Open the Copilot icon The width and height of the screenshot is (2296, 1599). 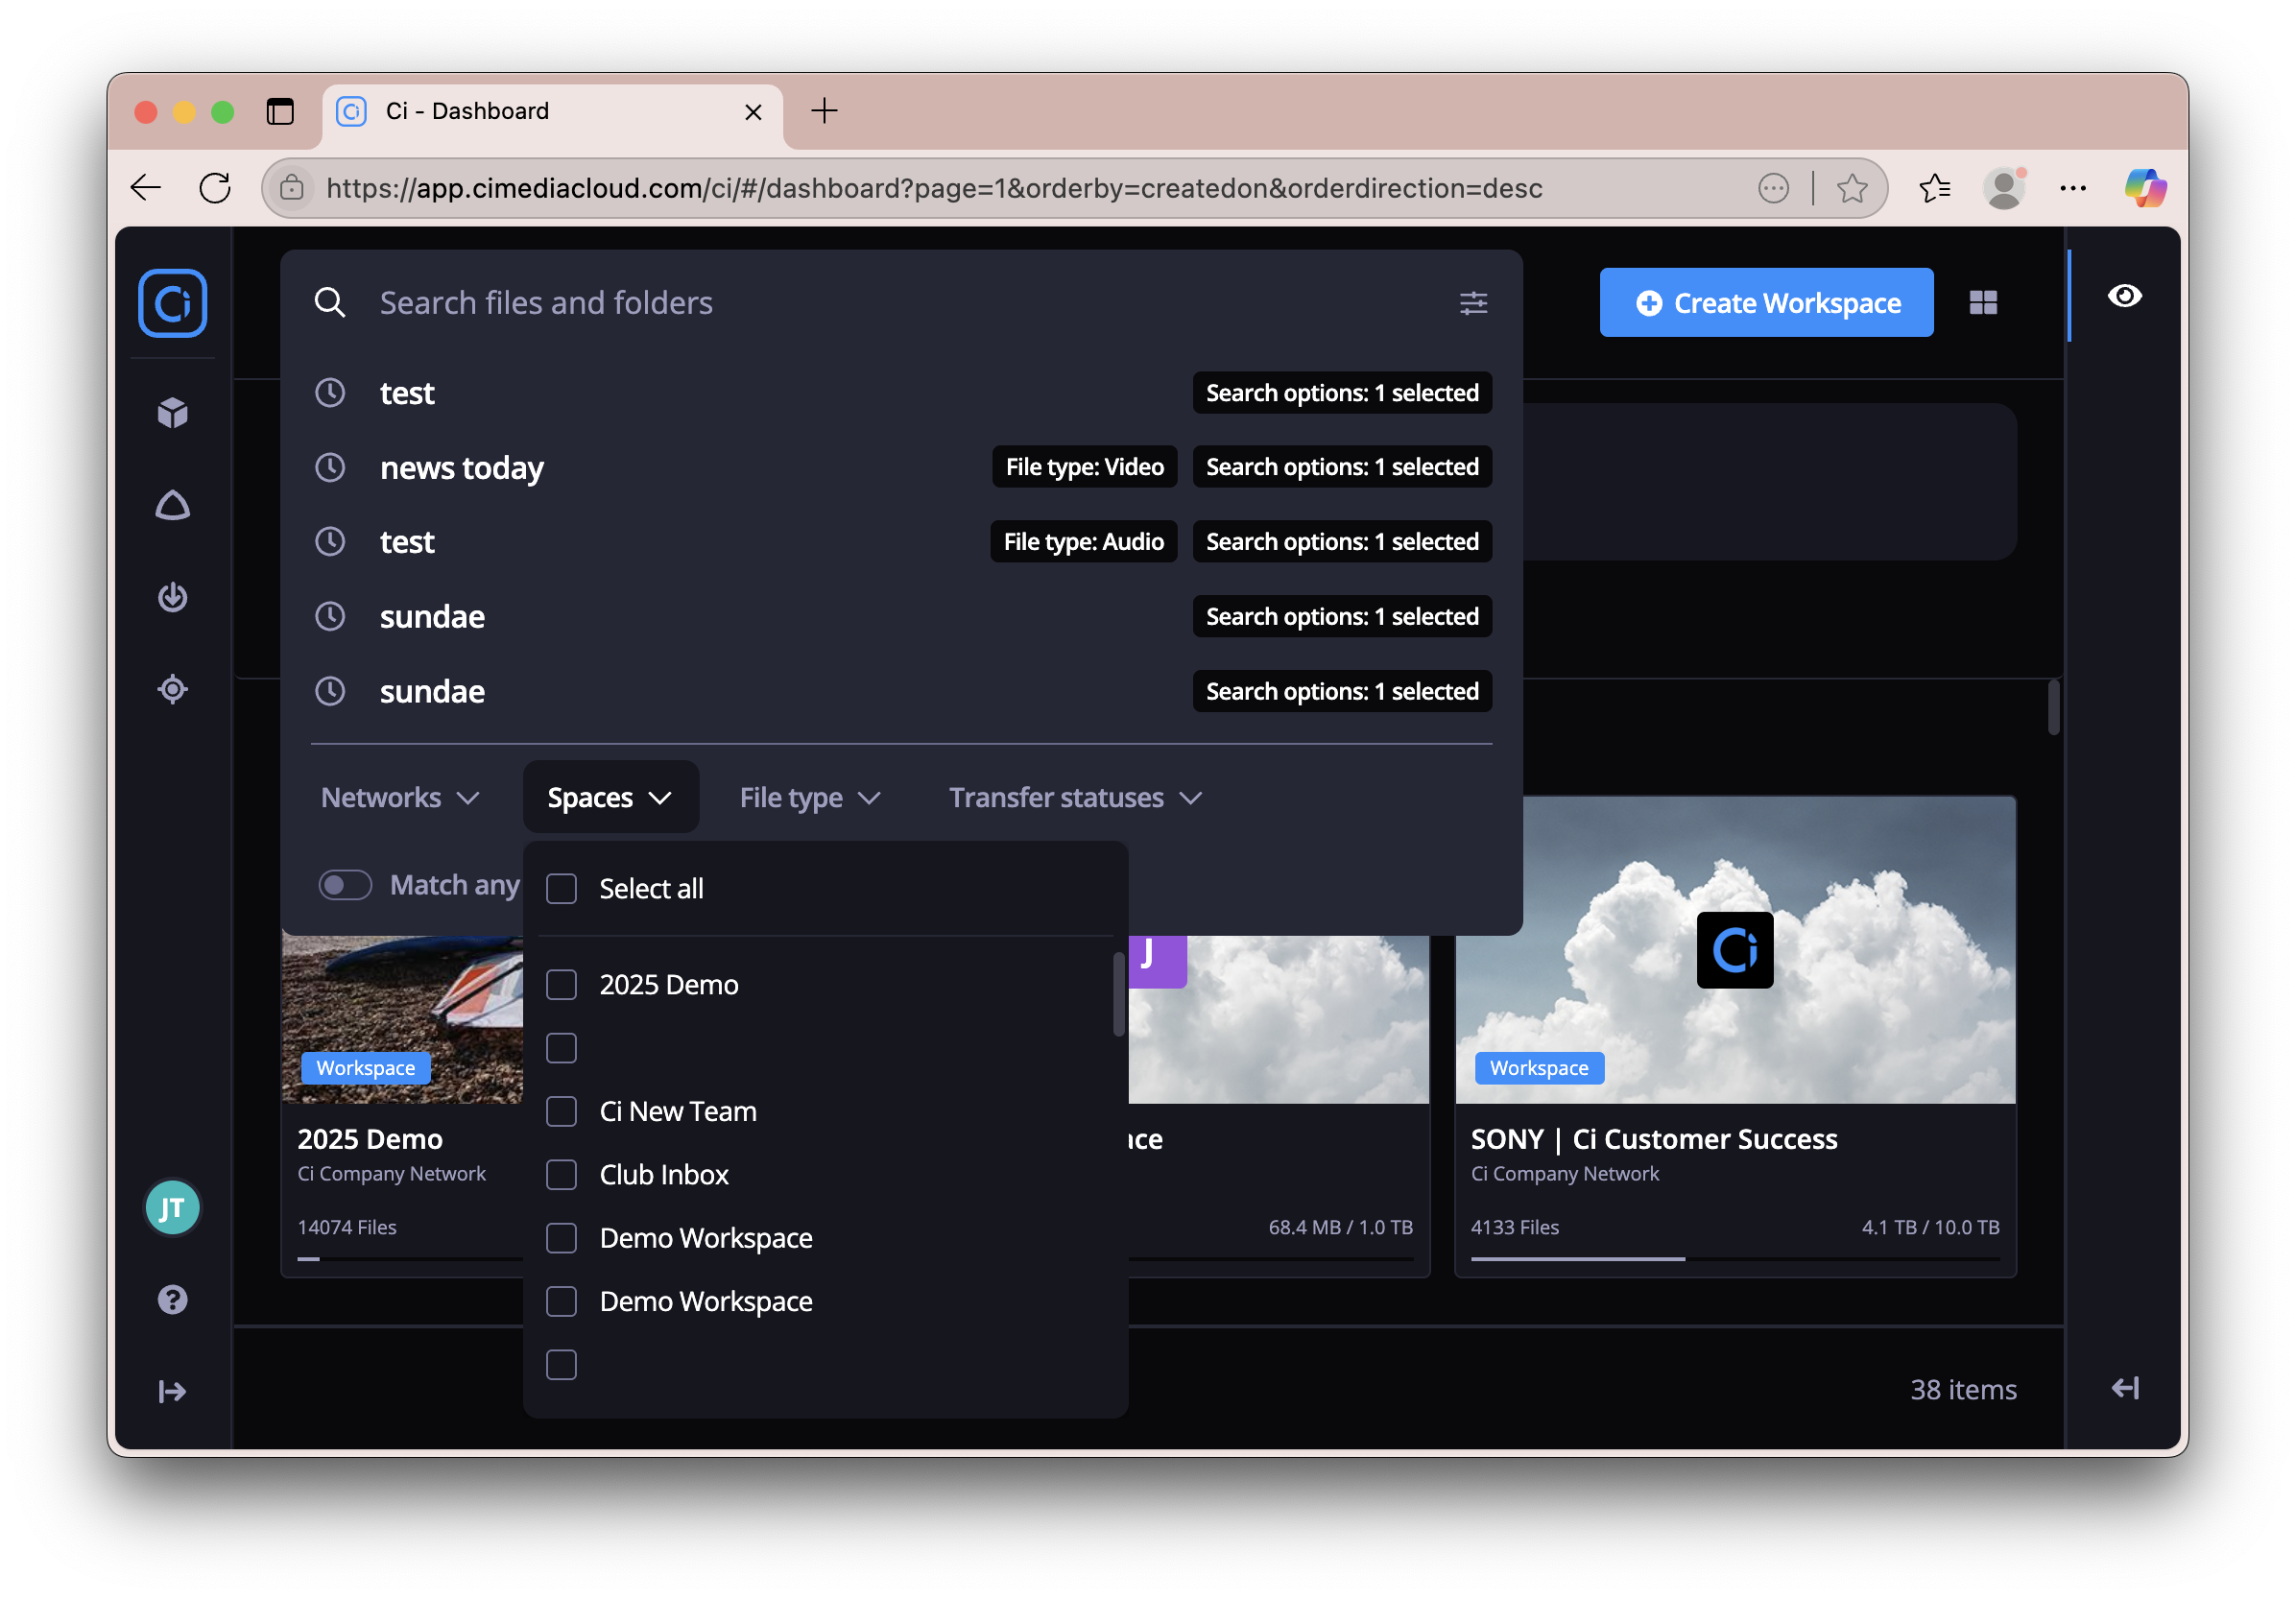(2144, 188)
